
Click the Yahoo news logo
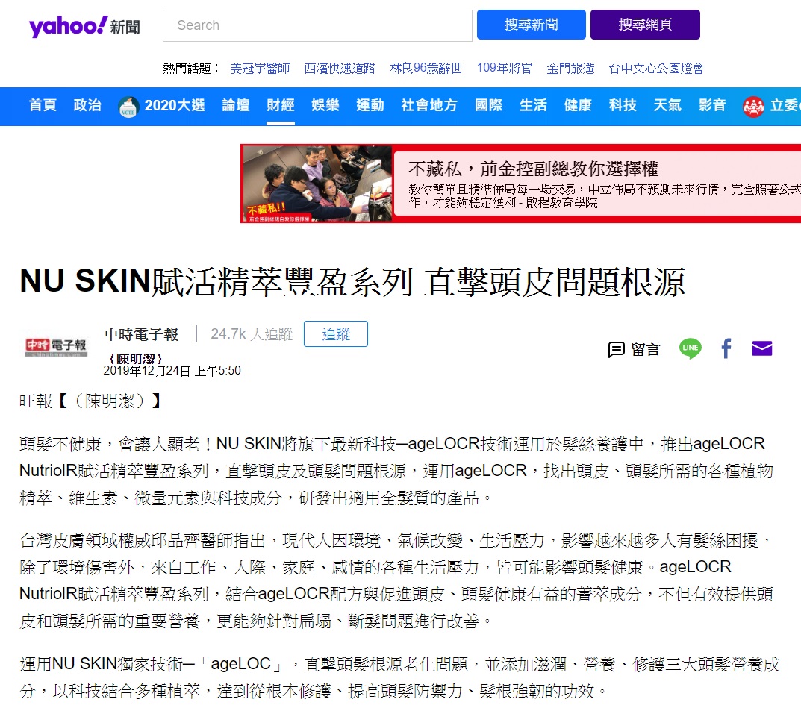[x=85, y=25]
